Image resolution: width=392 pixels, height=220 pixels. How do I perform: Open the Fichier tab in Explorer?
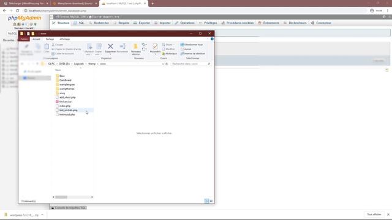click(x=24, y=39)
